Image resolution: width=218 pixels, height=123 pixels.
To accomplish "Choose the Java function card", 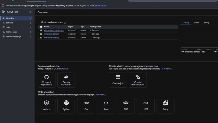I will click(x=106, y=106).
